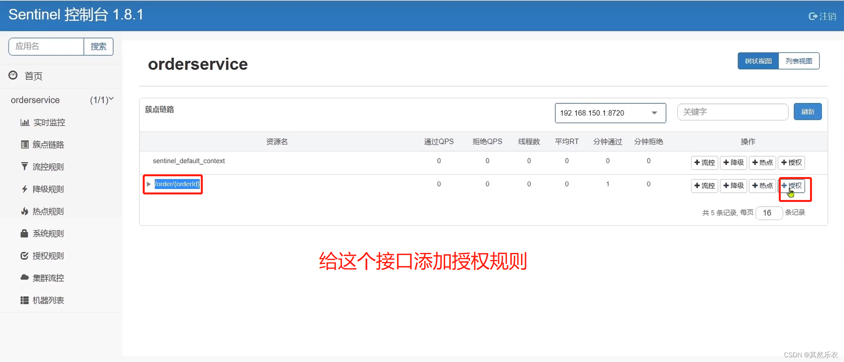The height and width of the screenshot is (362, 844).
Task: Open 系统规则 (system rules) page
Action: click(47, 233)
